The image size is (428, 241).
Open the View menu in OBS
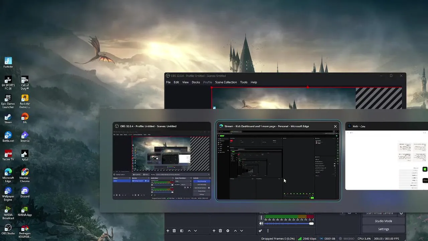(x=185, y=82)
